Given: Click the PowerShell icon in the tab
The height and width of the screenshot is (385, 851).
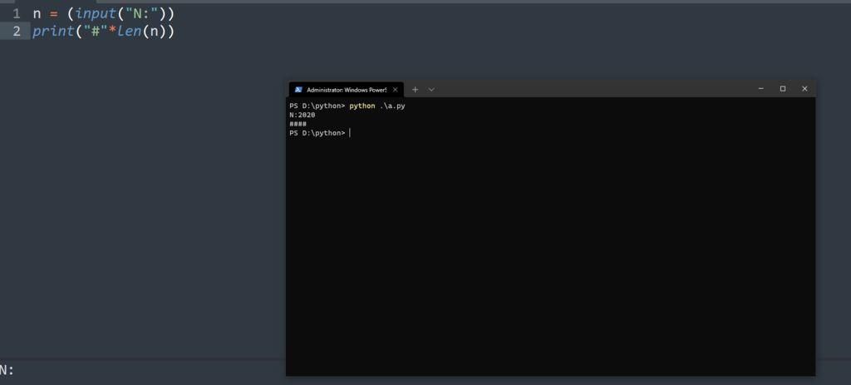Looking at the screenshot, I should pos(298,90).
